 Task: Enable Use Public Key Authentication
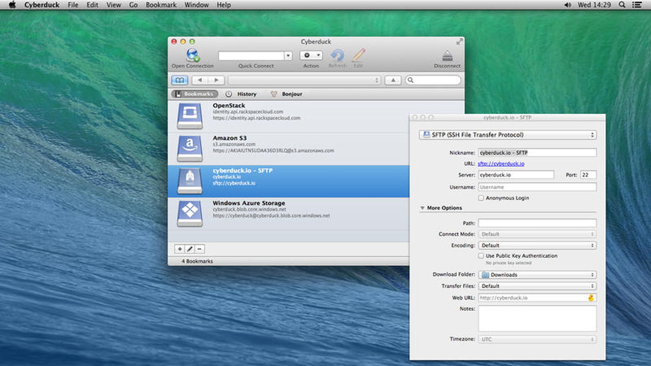(481, 256)
